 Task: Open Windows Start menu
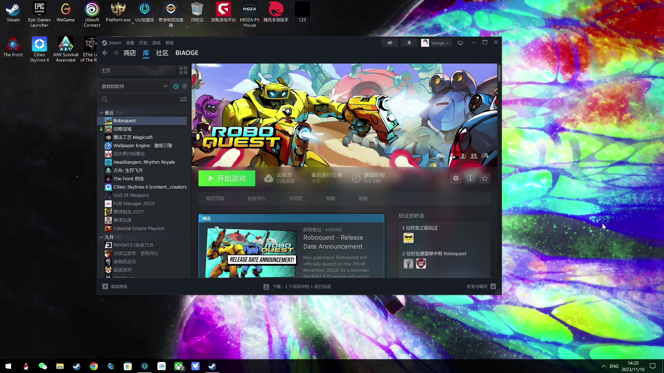click(x=8, y=366)
